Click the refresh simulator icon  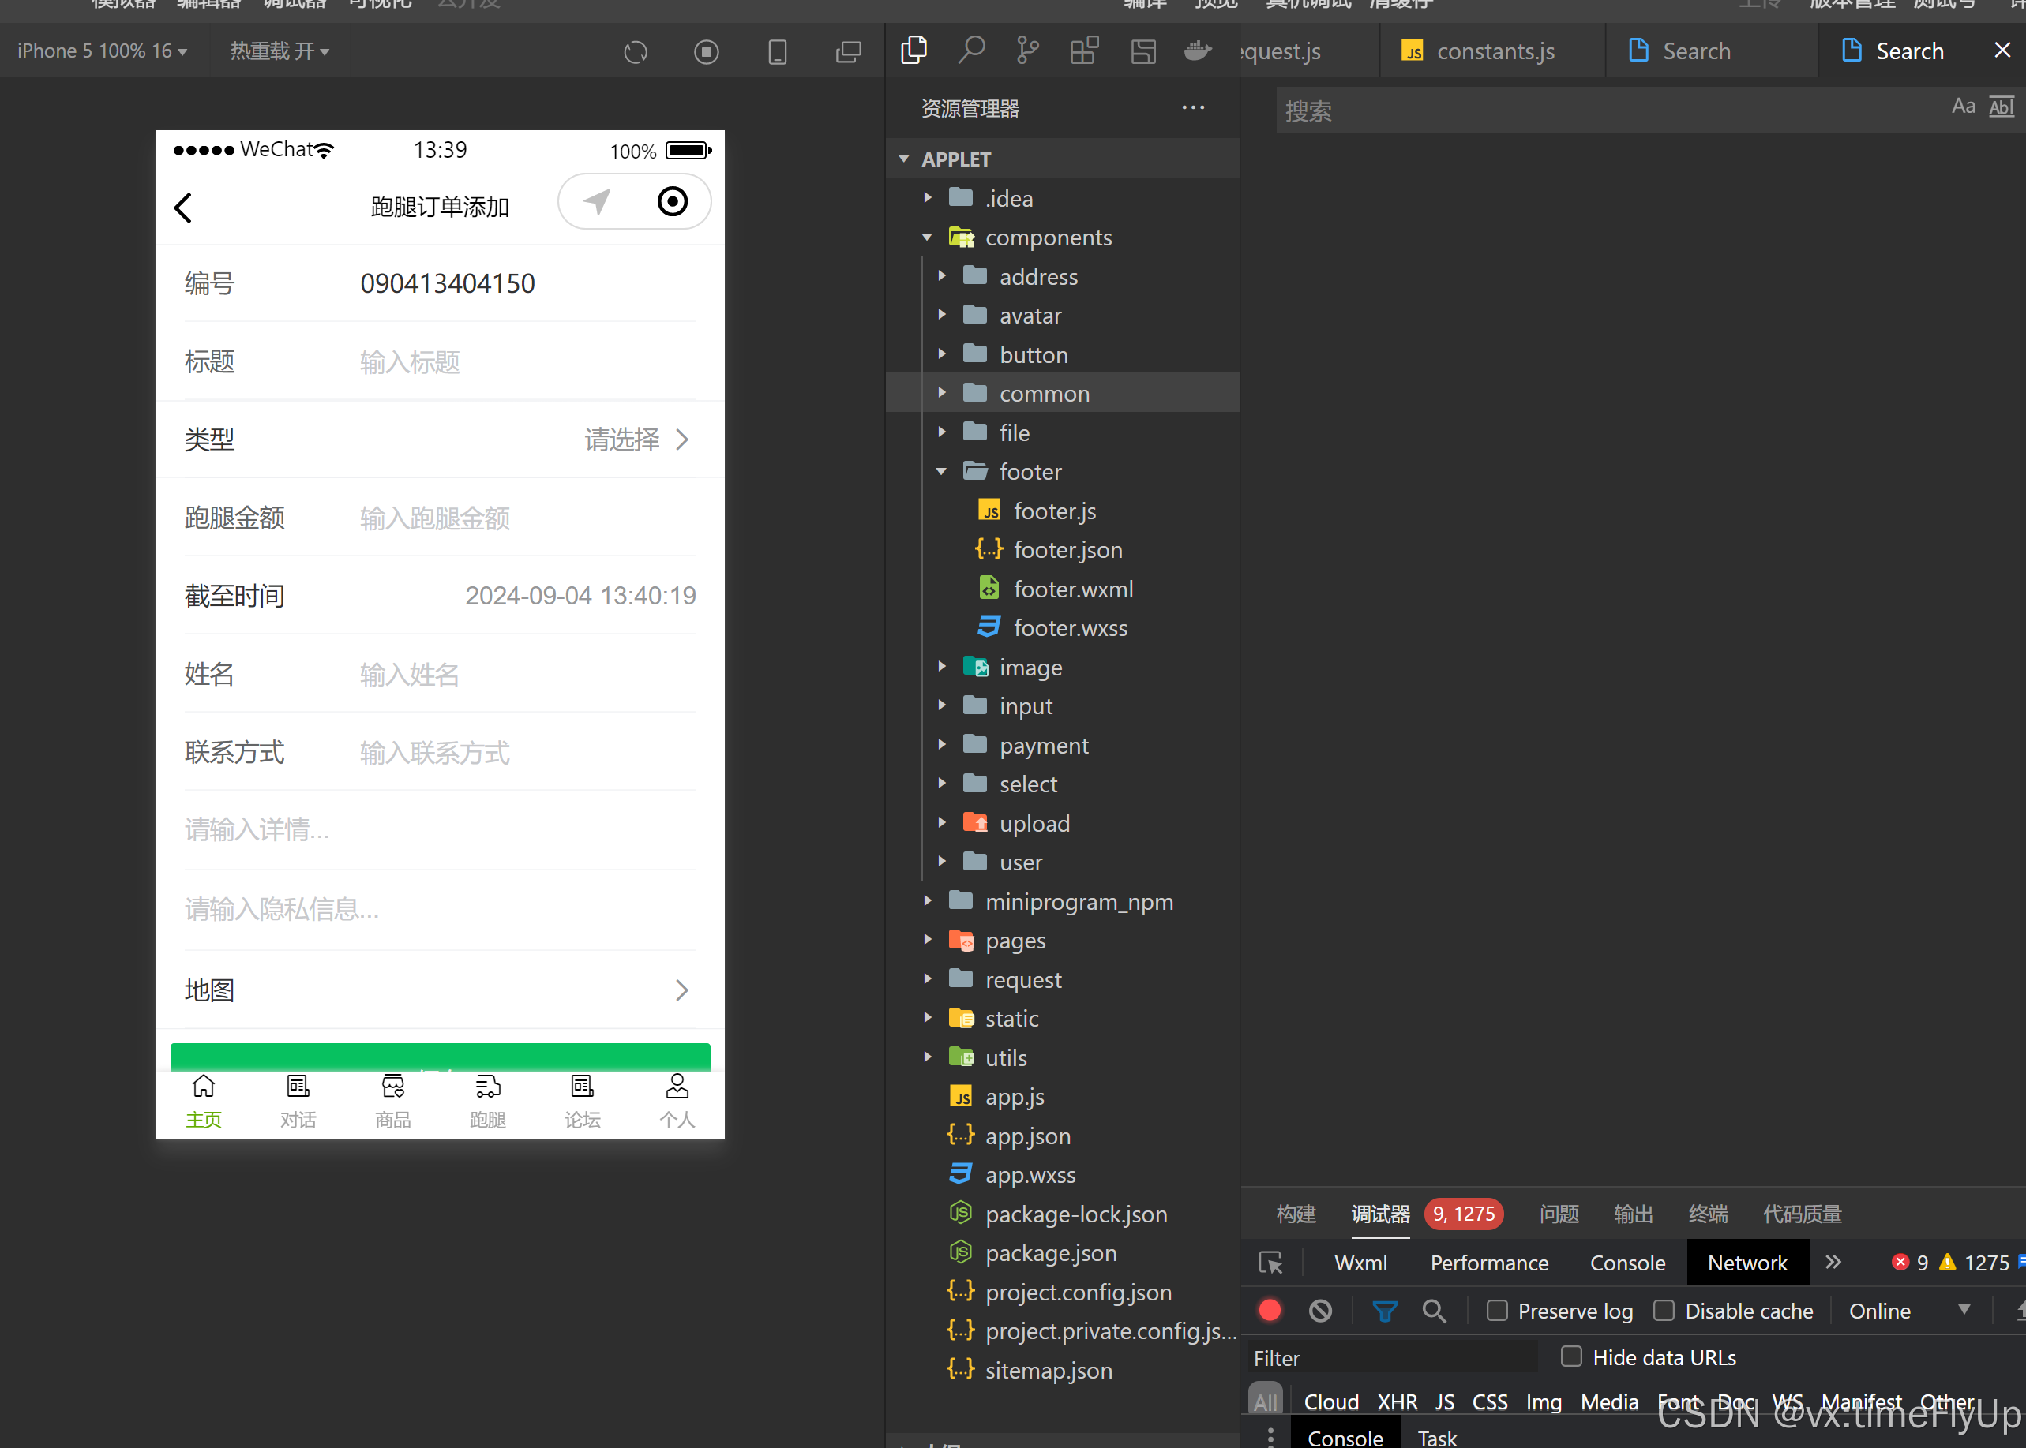click(635, 52)
